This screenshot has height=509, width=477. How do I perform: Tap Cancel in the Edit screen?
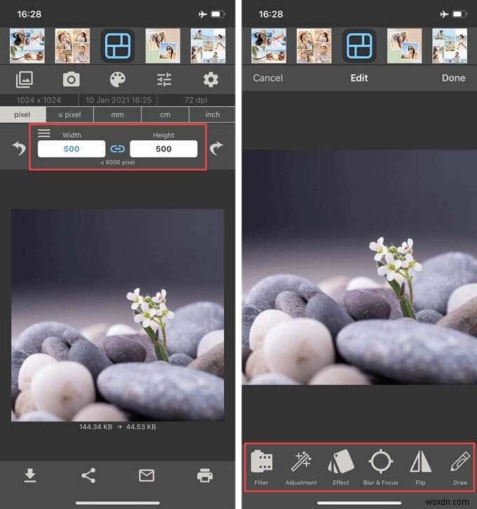(x=268, y=78)
